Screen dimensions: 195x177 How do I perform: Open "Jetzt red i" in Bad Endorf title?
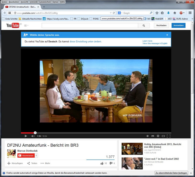161,159
